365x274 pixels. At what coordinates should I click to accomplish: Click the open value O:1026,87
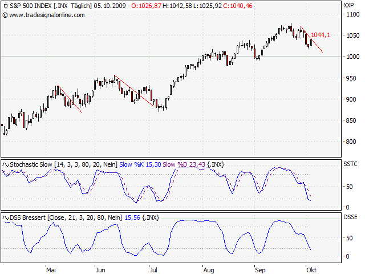point(146,6)
